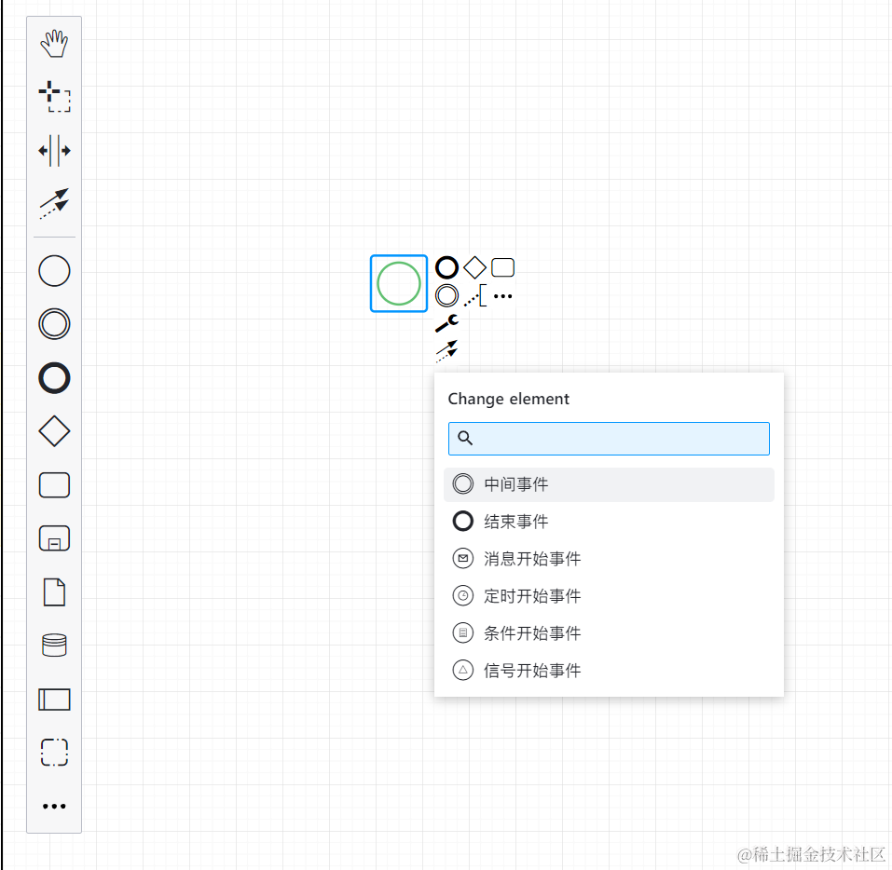The height and width of the screenshot is (870, 892).
Task: Choose 中间事件 in Change element list
Action: [x=609, y=484]
